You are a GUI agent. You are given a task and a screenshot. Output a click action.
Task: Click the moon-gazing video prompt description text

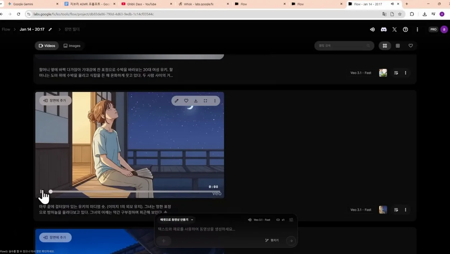point(105,210)
